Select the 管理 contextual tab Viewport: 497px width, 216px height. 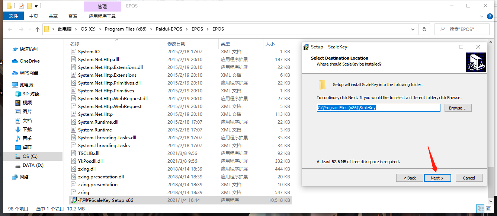102,6
